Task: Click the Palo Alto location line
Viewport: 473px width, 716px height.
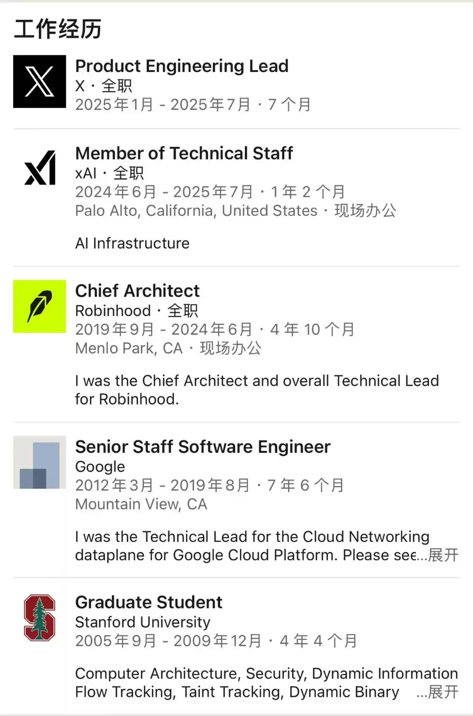Action: [x=196, y=211]
